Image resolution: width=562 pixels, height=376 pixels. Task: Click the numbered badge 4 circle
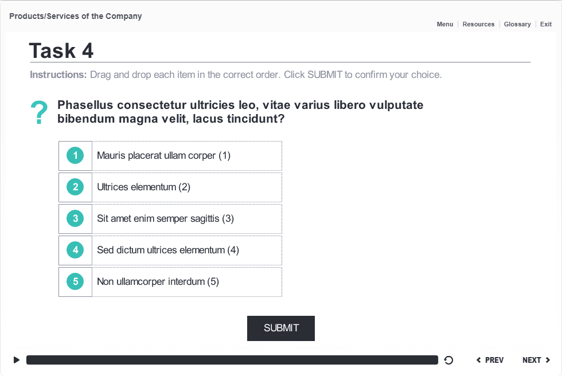pos(75,250)
